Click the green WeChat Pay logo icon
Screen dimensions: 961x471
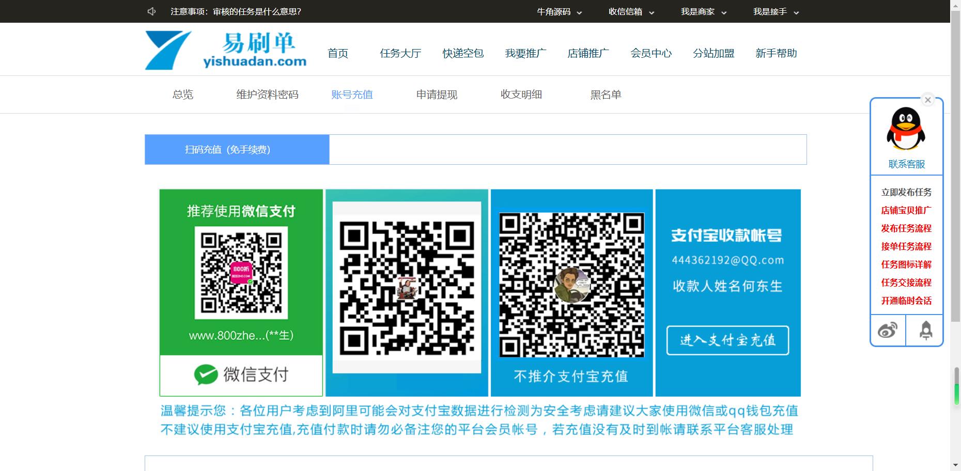206,375
